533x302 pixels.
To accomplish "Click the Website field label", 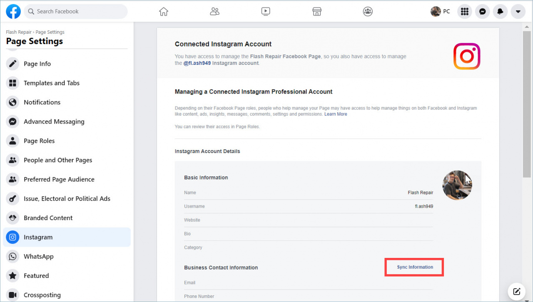I will click(192, 220).
